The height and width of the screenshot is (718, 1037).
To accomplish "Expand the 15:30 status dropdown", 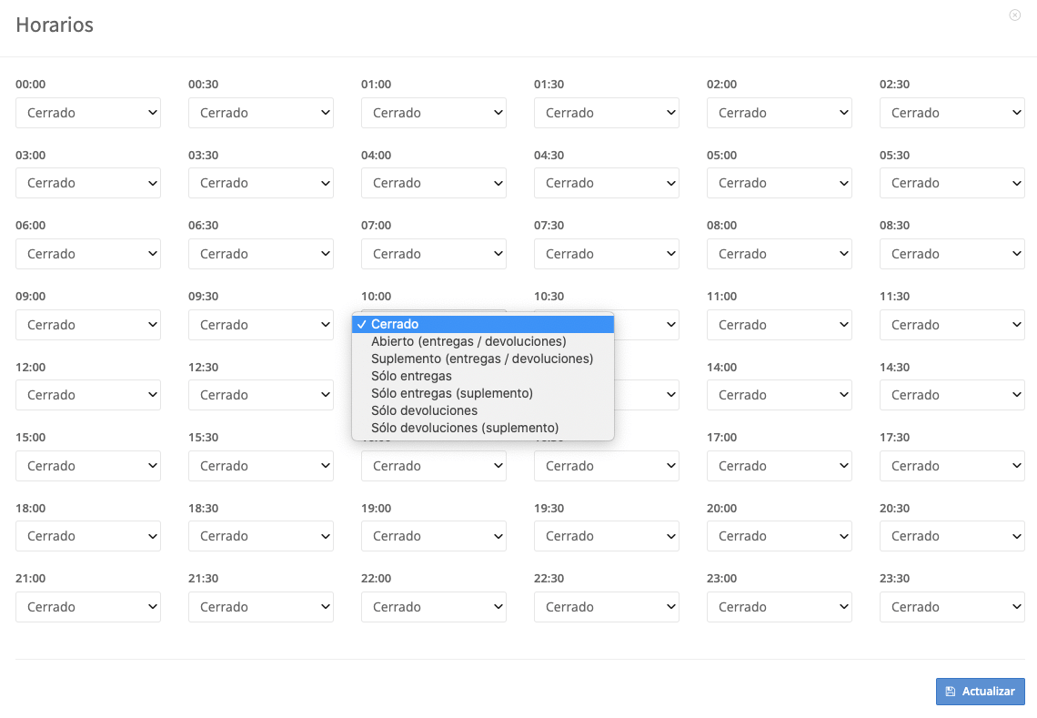I will (x=260, y=466).
